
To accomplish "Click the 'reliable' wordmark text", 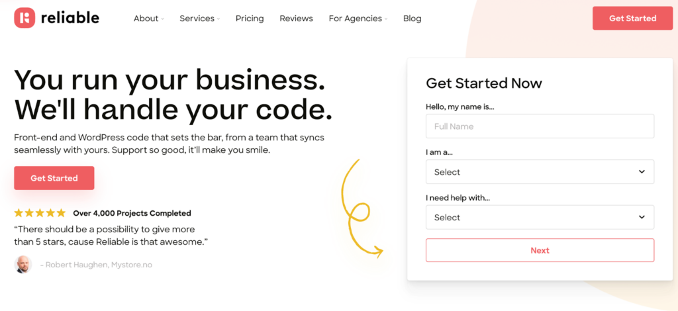I will [x=70, y=19].
